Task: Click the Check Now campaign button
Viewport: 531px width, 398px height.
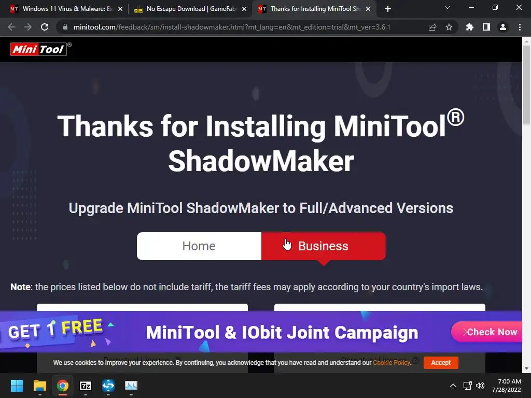Action: [x=487, y=332]
